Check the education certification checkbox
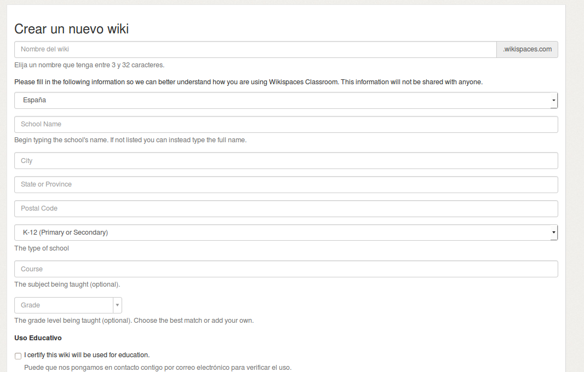Screen dimensions: 584x372 coord(18,356)
